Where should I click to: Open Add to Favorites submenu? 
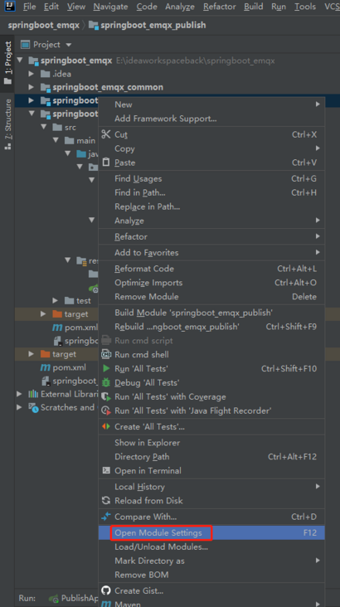(211, 252)
